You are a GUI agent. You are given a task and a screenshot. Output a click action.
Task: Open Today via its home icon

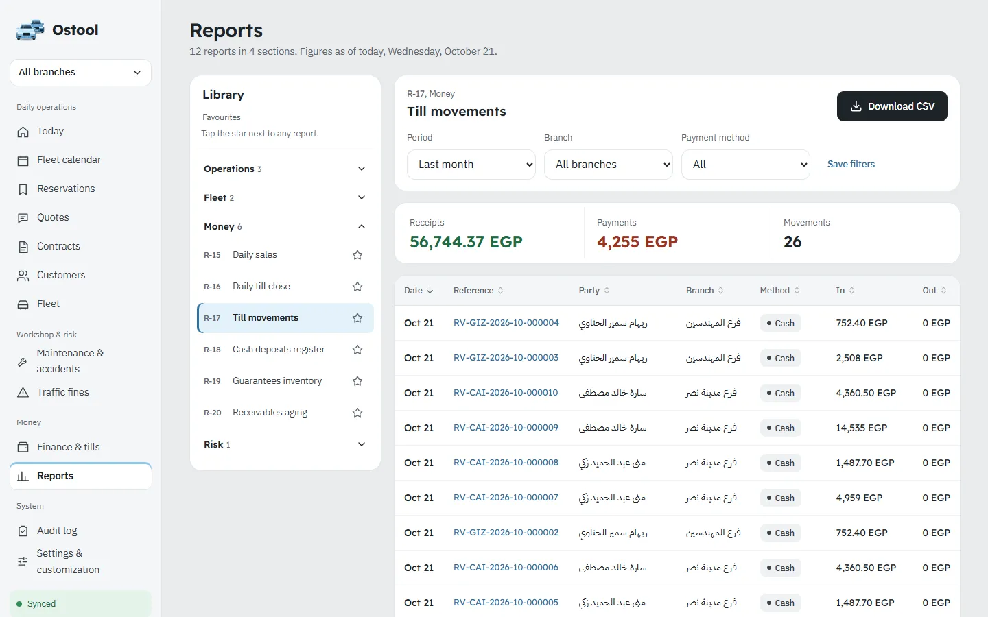click(23, 132)
